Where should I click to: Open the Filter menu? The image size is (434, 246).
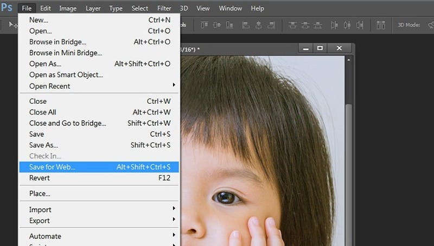tap(164, 8)
